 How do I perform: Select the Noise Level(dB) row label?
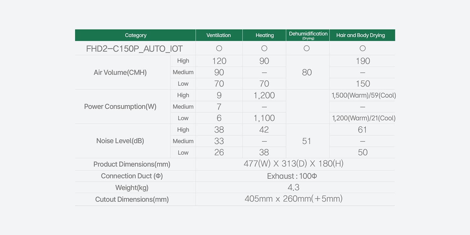click(120, 141)
